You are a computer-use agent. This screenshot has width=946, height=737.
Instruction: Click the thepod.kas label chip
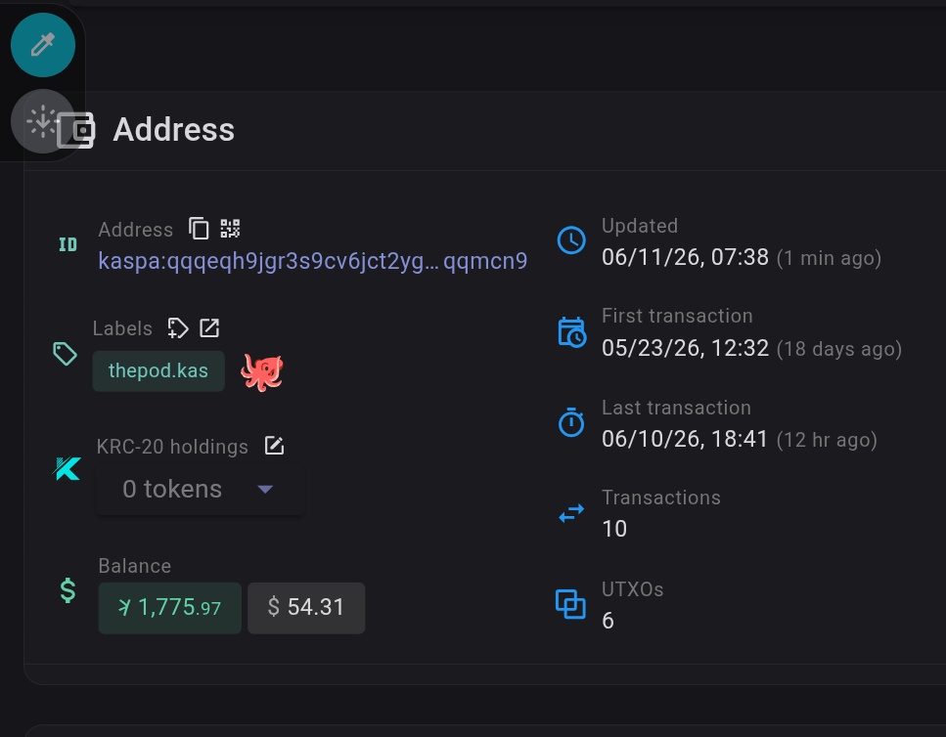tap(158, 370)
